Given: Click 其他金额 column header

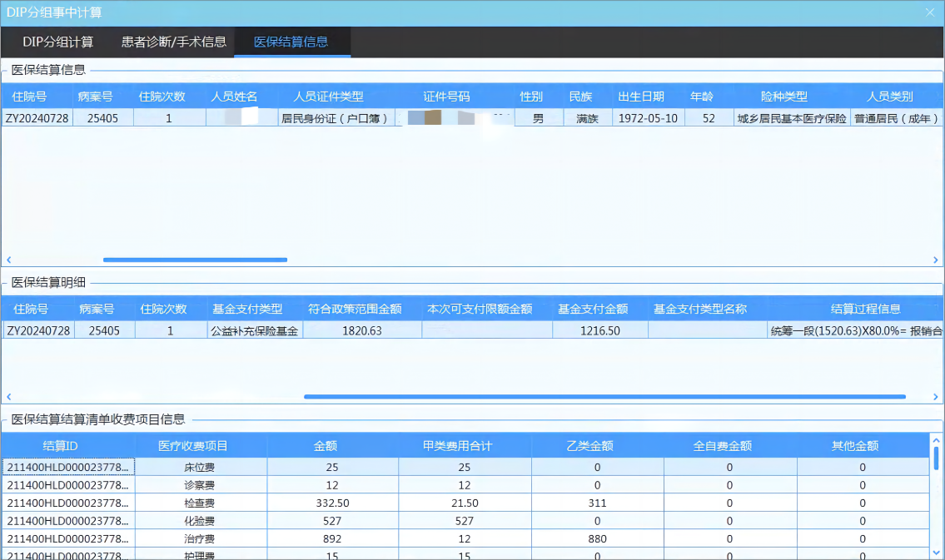Looking at the screenshot, I should click(x=855, y=446).
